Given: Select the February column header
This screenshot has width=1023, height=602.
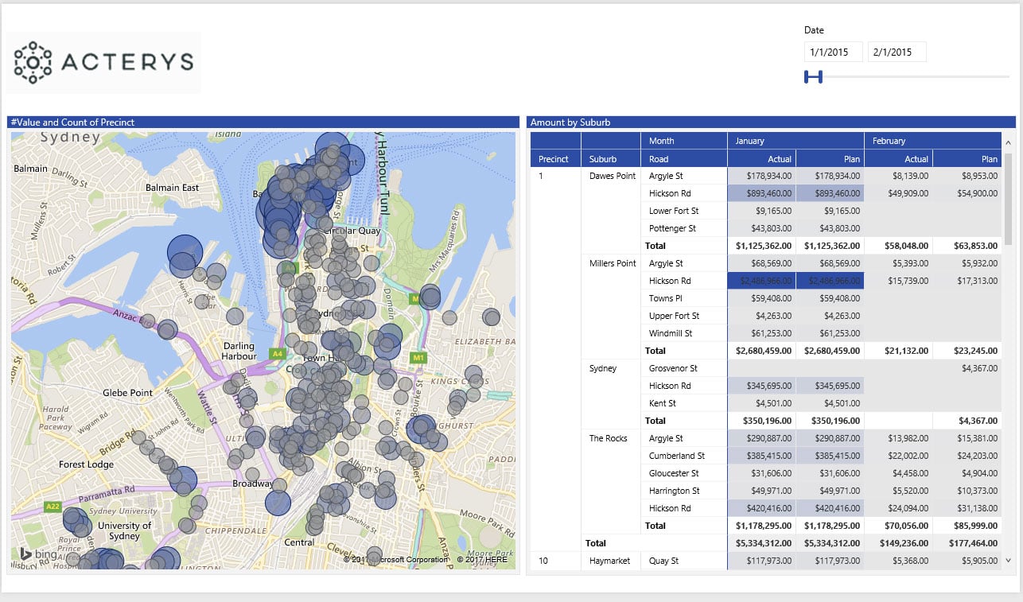Looking at the screenshot, I should tap(889, 141).
